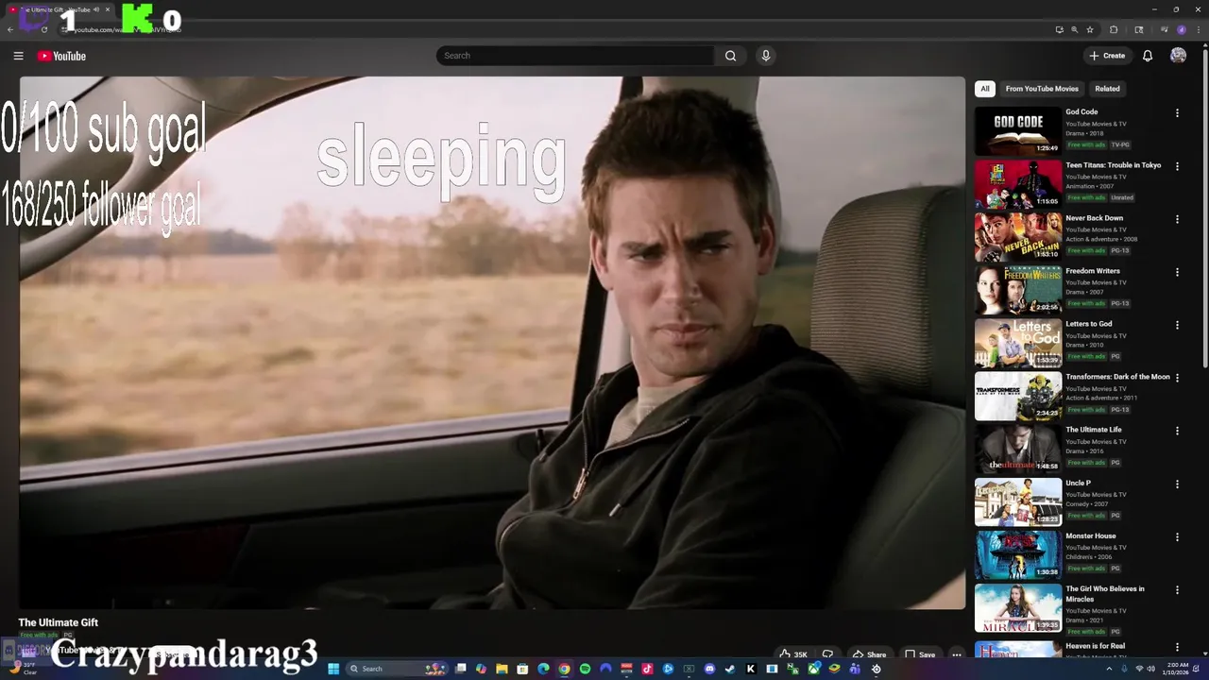Open Steam from the taskbar
This screenshot has height=680, width=1209.
coord(729,669)
